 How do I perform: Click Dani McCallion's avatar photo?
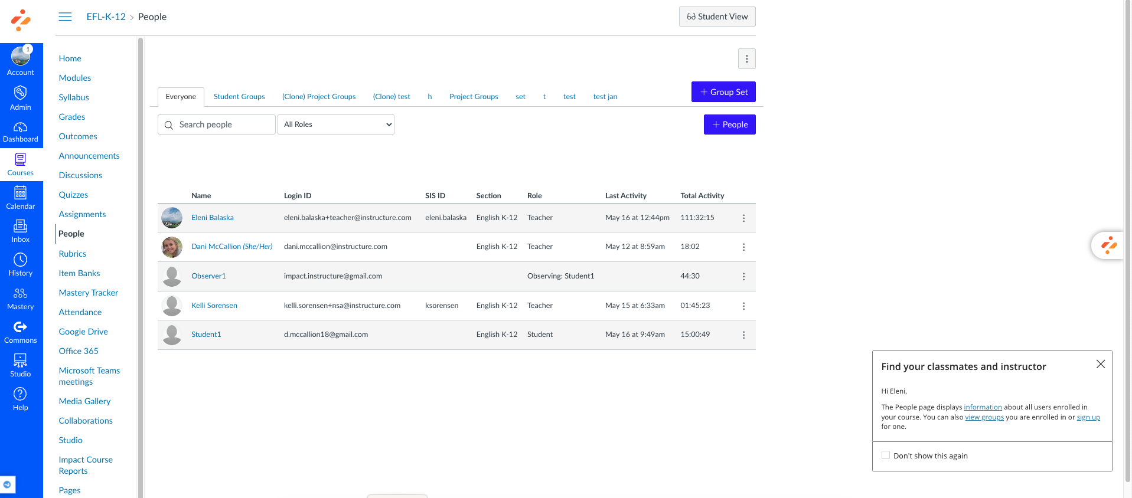coord(172,247)
